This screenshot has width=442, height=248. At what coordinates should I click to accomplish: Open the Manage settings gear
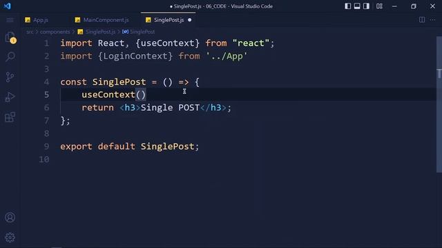[10, 237]
